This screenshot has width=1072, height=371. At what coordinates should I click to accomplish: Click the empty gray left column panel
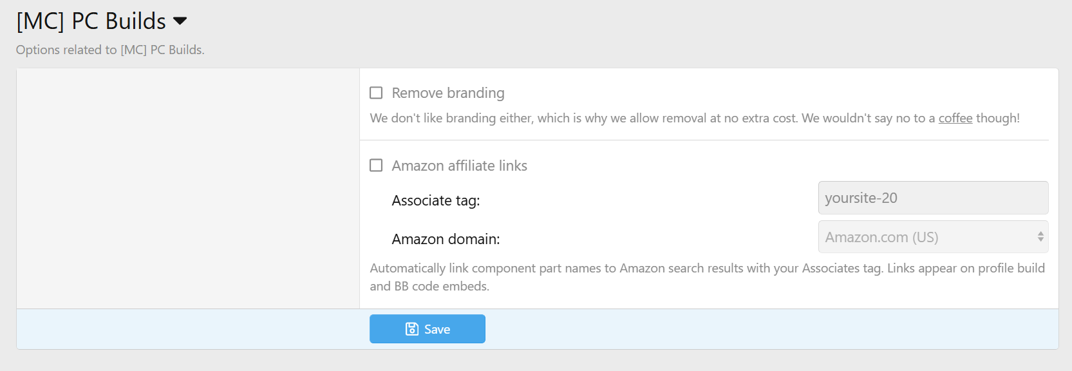tap(187, 188)
